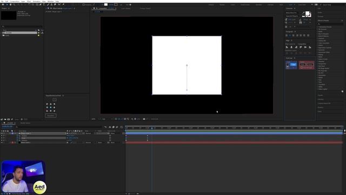Screen dimensions: 346x195
Task: Open the viewer magnification dropdown
Action: click(x=95, y=119)
